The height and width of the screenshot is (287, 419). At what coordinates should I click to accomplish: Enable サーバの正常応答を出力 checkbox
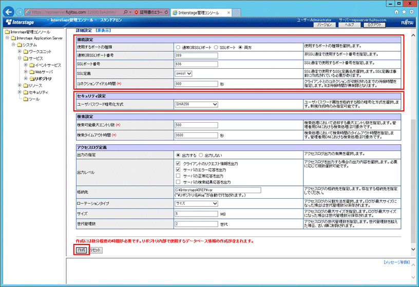tap(178, 176)
